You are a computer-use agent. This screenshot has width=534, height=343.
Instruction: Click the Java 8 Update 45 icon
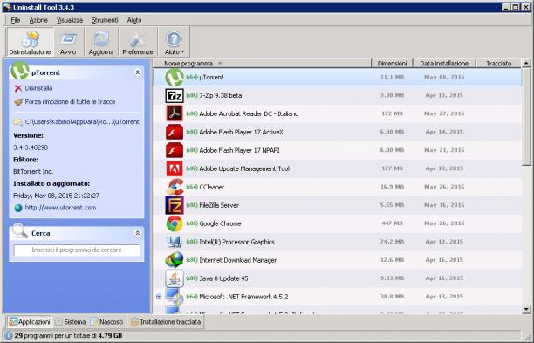175,278
